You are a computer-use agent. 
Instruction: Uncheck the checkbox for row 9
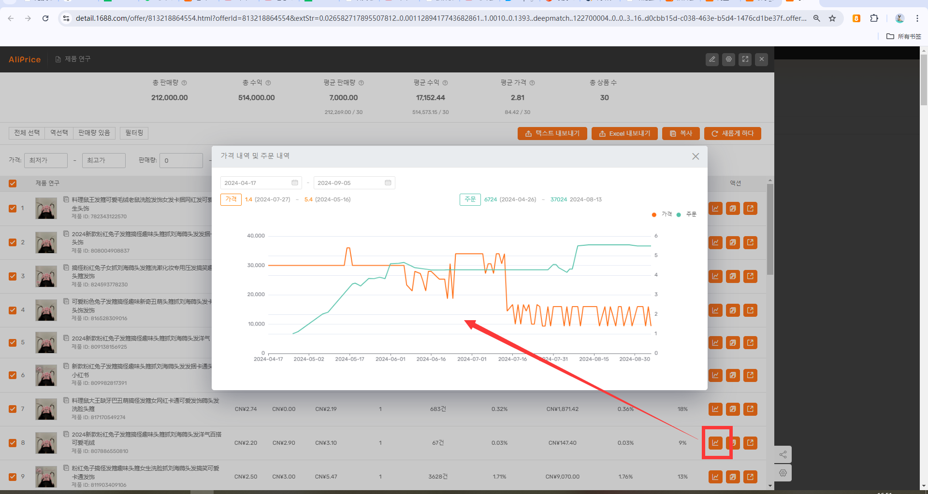point(13,477)
